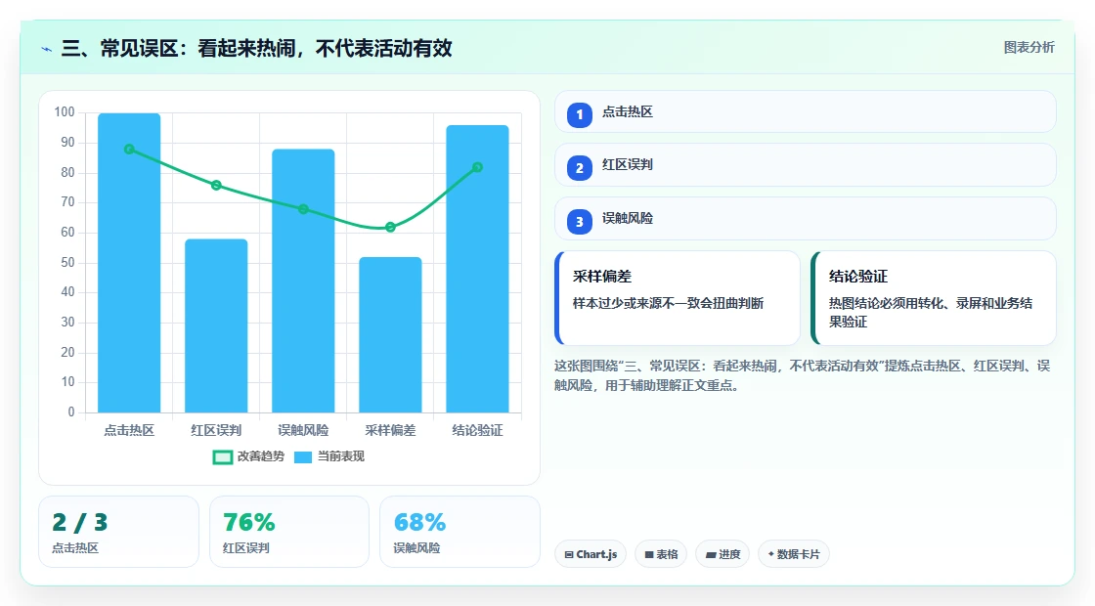Click the 图表分析 label in header

coord(1029,48)
